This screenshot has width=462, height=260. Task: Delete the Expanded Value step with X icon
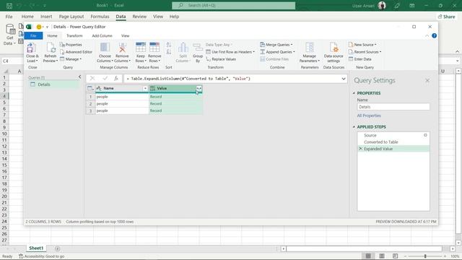tap(360, 149)
